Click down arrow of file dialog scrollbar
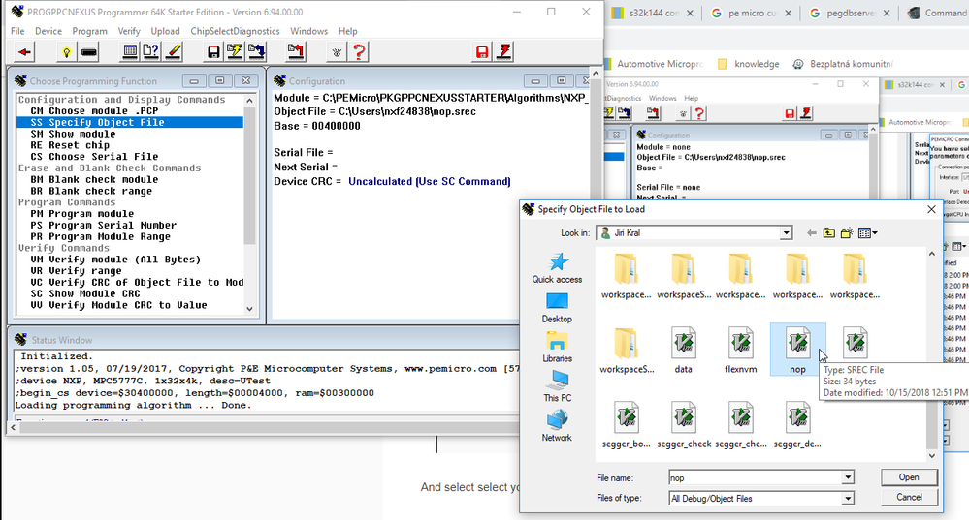The image size is (969, 520). pos(932,456)
